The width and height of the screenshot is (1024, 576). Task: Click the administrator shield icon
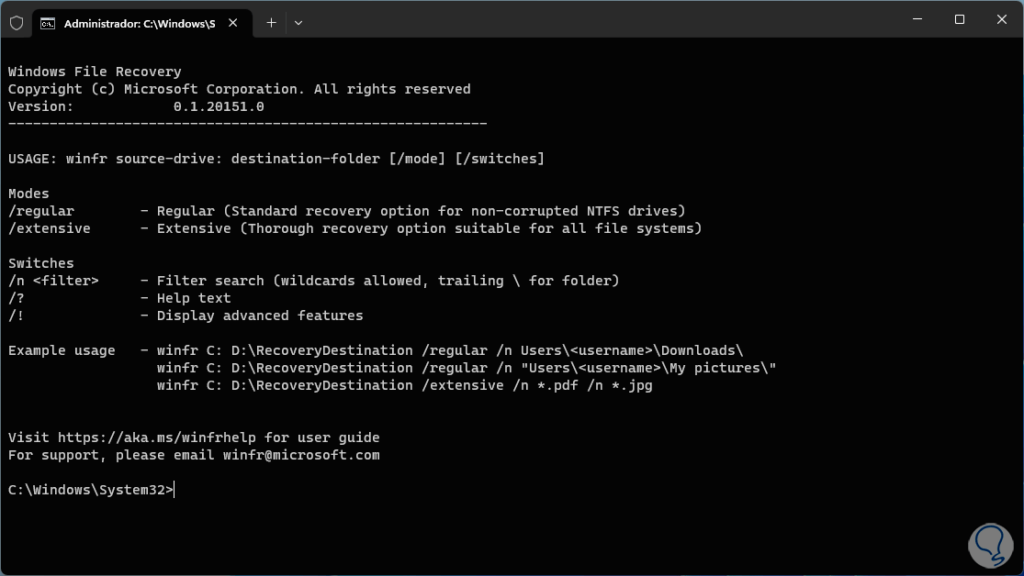click(17, 23)
